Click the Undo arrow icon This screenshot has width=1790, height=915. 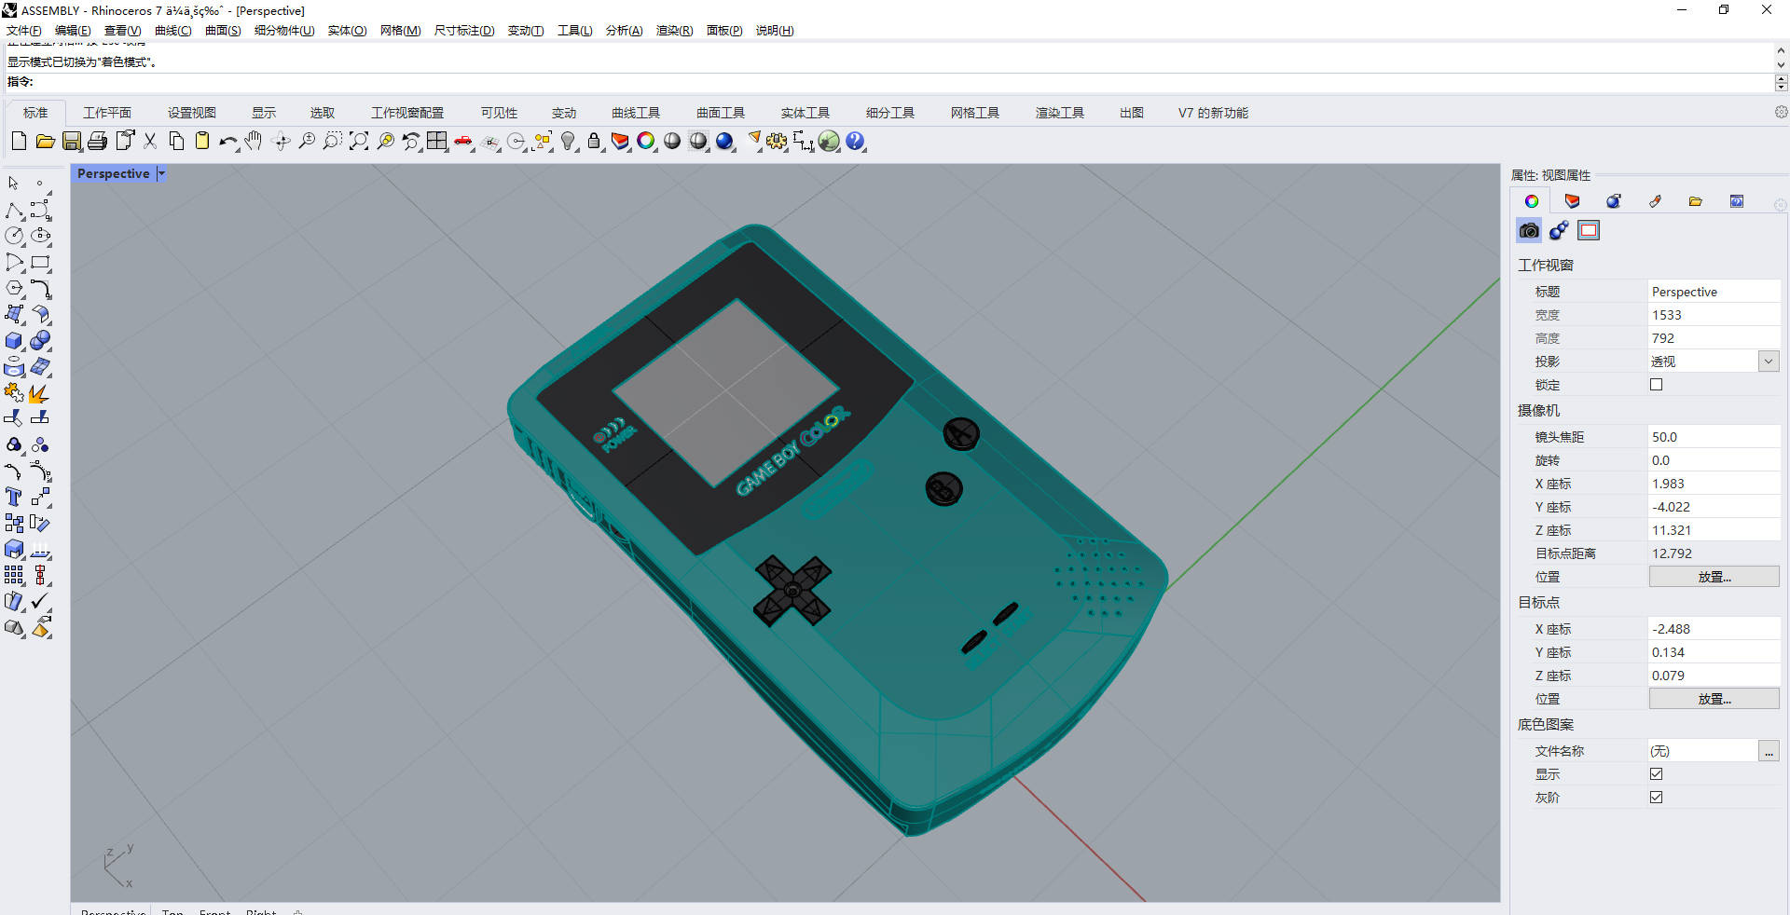pos(228,142)
